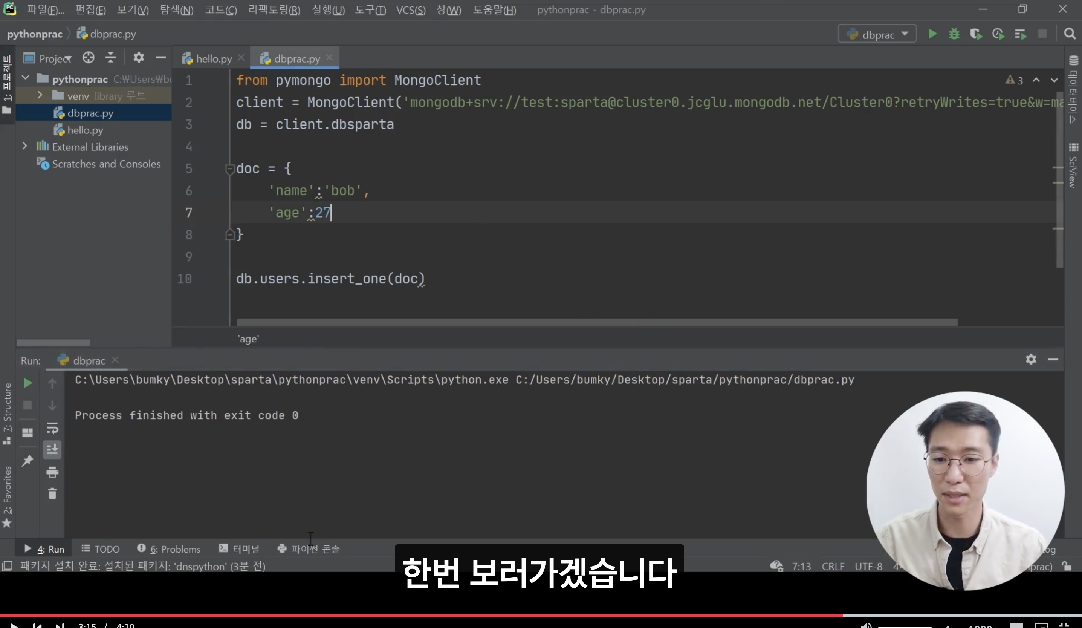Screen dimensions: 1082x628
Task: Open the dbprac run configuration dropdown
Action: click(x=877, y=34)
